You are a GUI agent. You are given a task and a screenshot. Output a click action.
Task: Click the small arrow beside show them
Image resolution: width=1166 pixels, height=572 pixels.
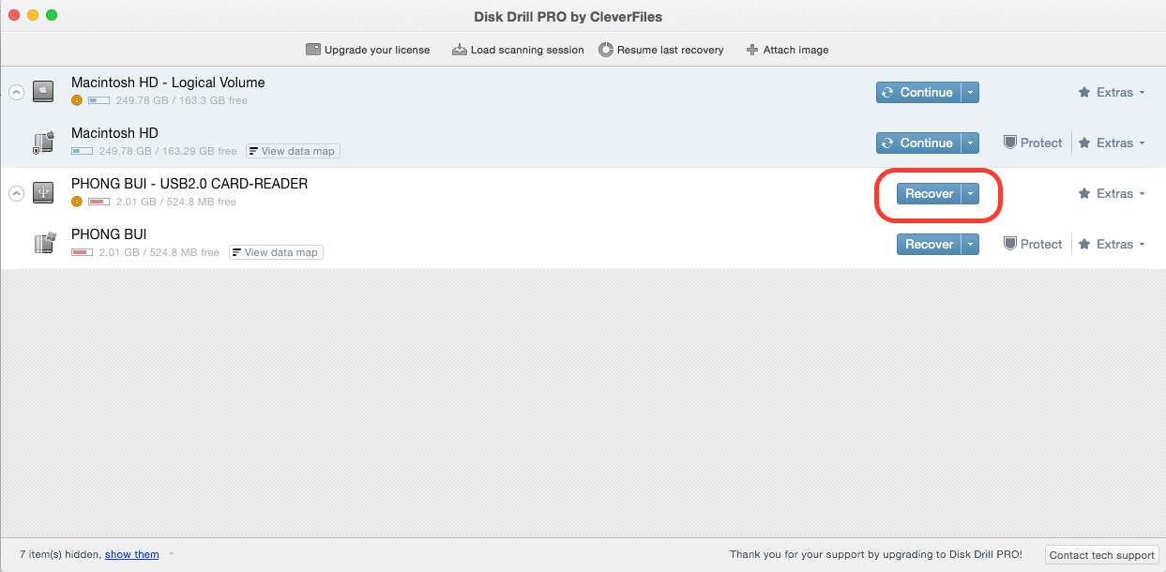(x=171, y=554)
